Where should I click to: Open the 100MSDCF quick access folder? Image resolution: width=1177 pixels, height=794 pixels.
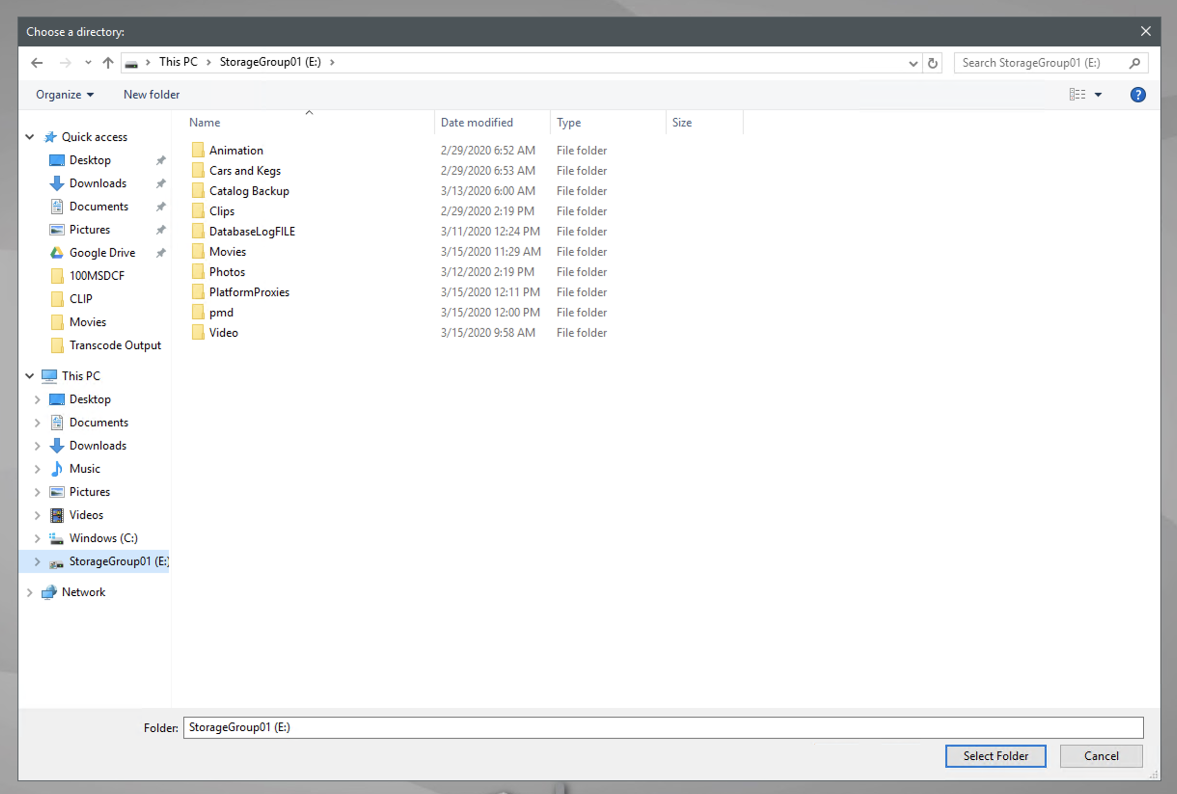click(x=96, y=276)
